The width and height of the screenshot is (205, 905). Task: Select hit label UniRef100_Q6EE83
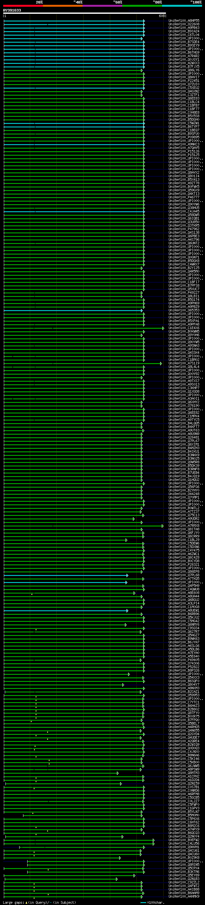tap(184, 99)
